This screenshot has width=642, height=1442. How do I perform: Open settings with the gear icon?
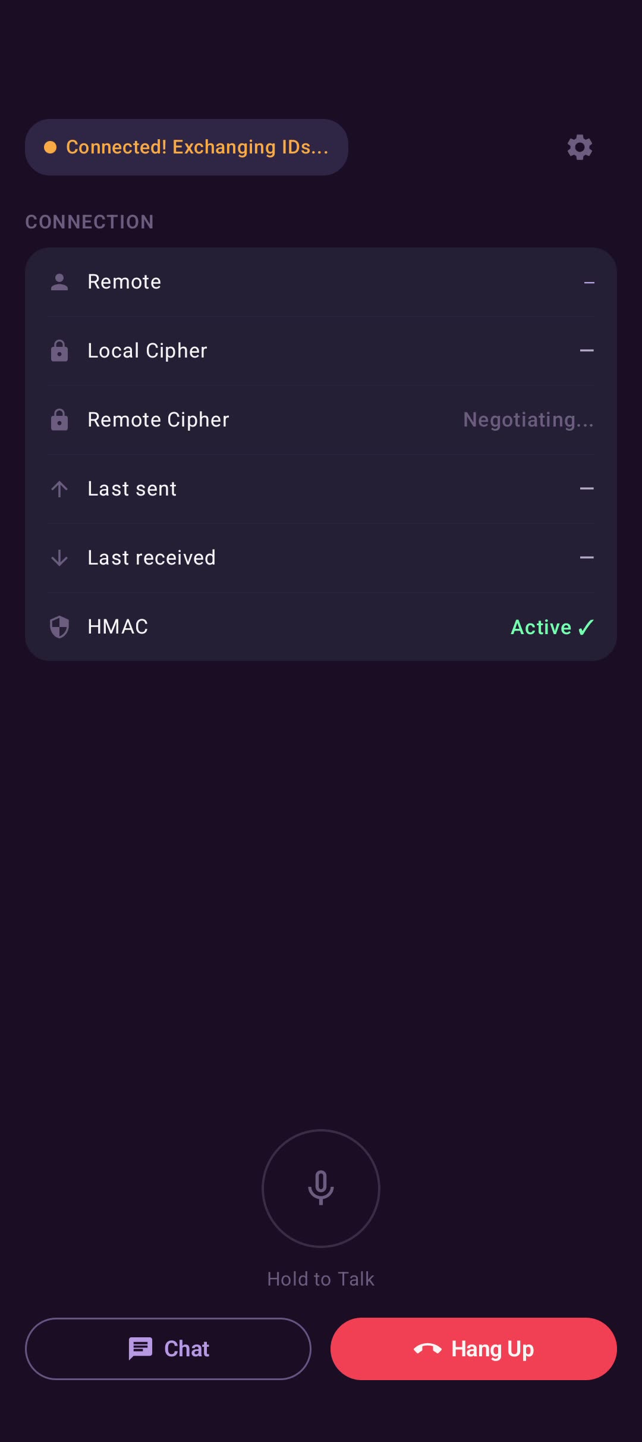click(580, 147)
